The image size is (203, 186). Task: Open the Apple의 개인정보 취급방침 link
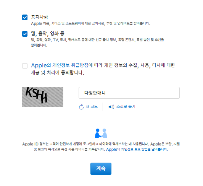tap(60, 65)
